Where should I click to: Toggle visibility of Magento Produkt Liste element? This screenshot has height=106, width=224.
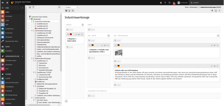pyautogui.click(x=105, y=45)
